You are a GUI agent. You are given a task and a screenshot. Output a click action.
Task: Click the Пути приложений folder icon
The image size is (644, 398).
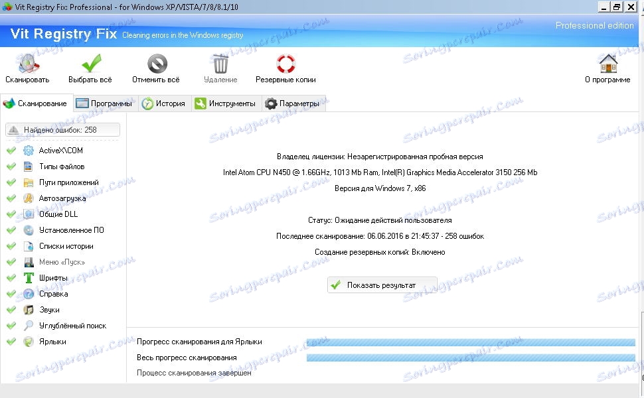[29, 182]
